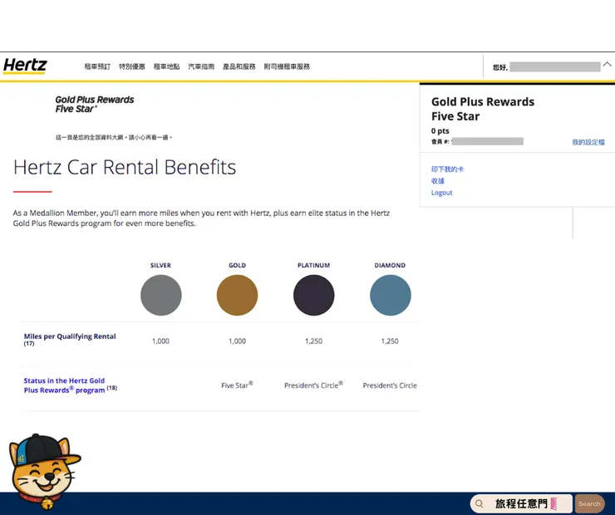The height and width of the screenshot is (515, 615).
Task: Click the Search button
Action: pos(589,504)
